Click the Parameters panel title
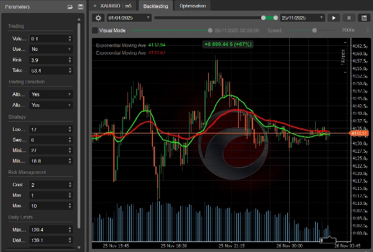The height and width of the screenshot is (252, 373). 17,7
